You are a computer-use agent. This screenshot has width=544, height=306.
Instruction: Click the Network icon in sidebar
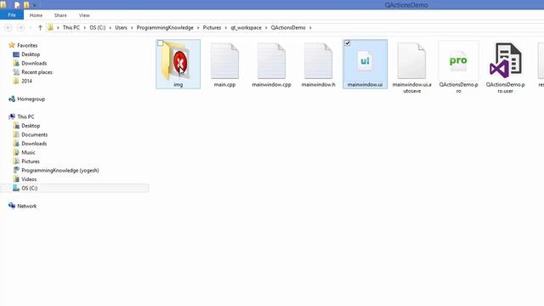click(12, 206)
